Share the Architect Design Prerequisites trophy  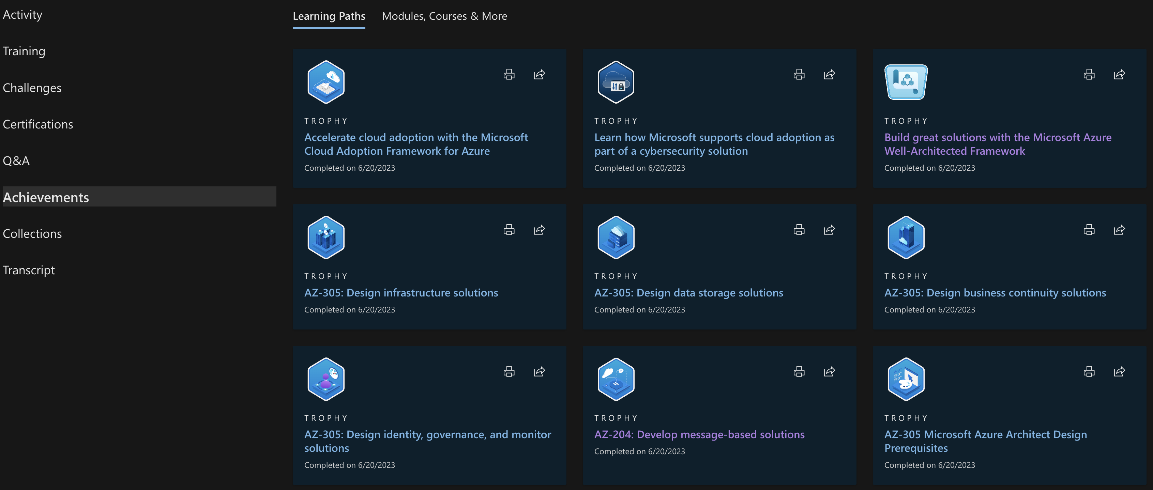pyautogui.click(x=1119, y=371)
